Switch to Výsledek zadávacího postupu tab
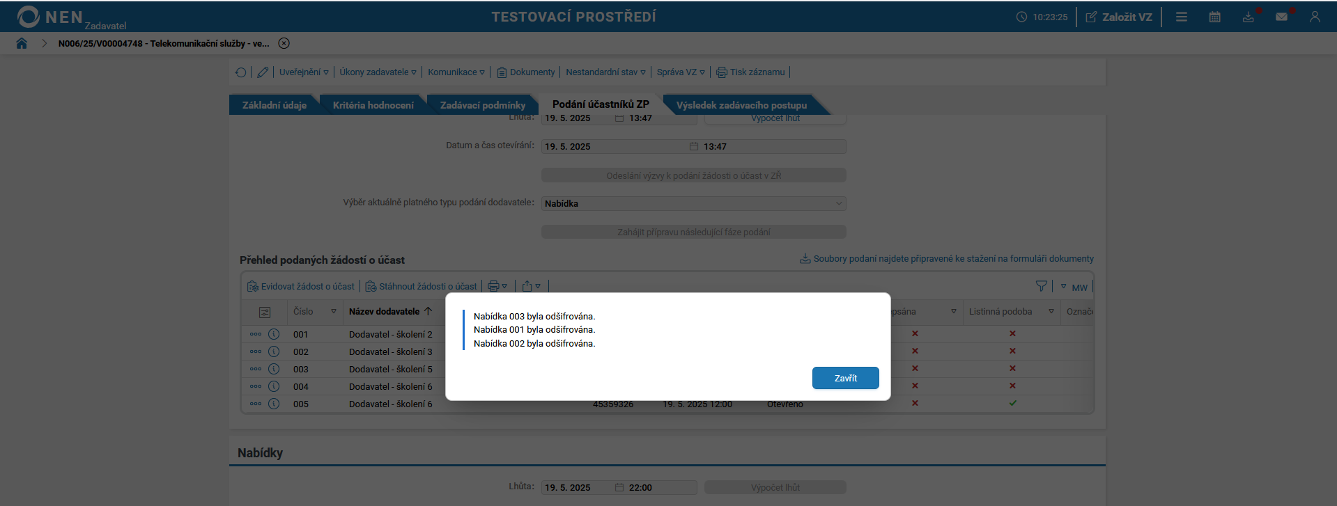This screenshot has height=506, width=1337. [x=741, y=105]
